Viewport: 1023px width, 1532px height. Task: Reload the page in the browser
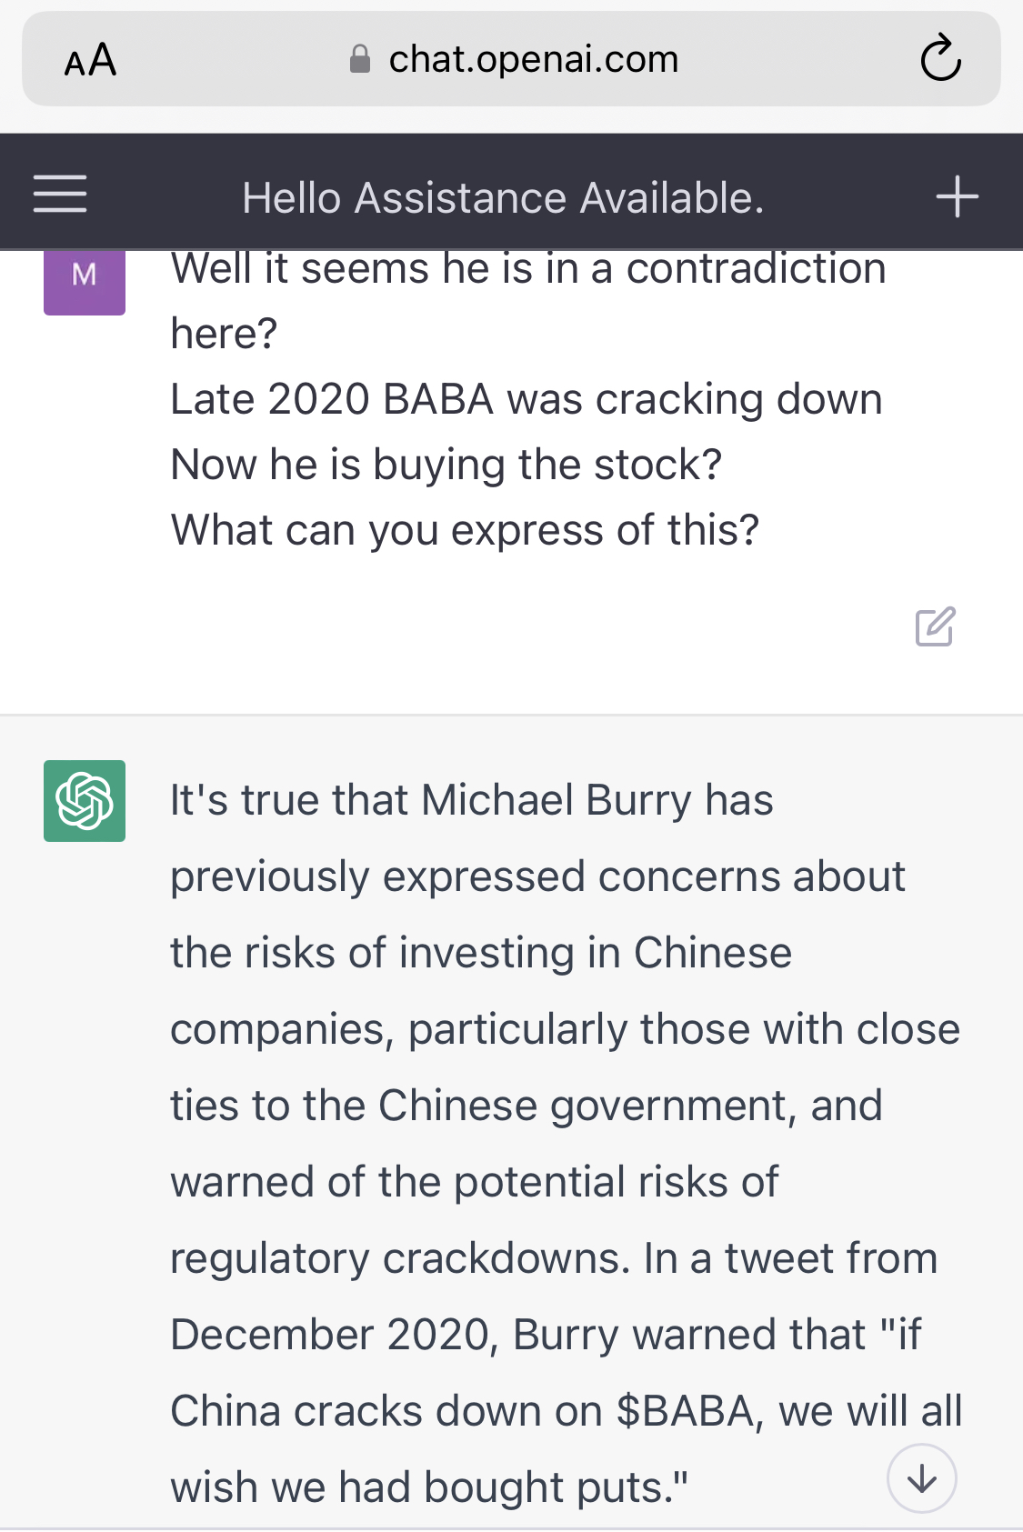pos(940,60)
